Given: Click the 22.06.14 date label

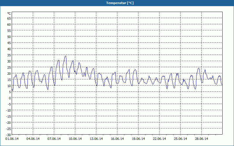Looking at the screenshot, I should [x=159, y=139].
